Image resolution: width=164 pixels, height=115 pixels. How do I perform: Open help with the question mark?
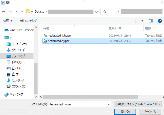(160, 21)
